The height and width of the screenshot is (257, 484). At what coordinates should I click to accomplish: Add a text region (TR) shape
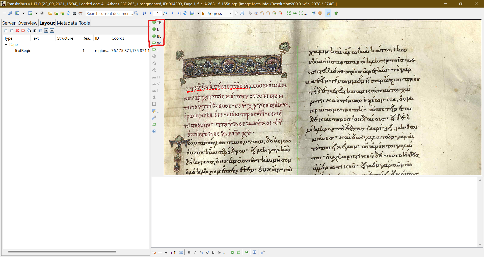pyautogui.click(x=157, y=22)
